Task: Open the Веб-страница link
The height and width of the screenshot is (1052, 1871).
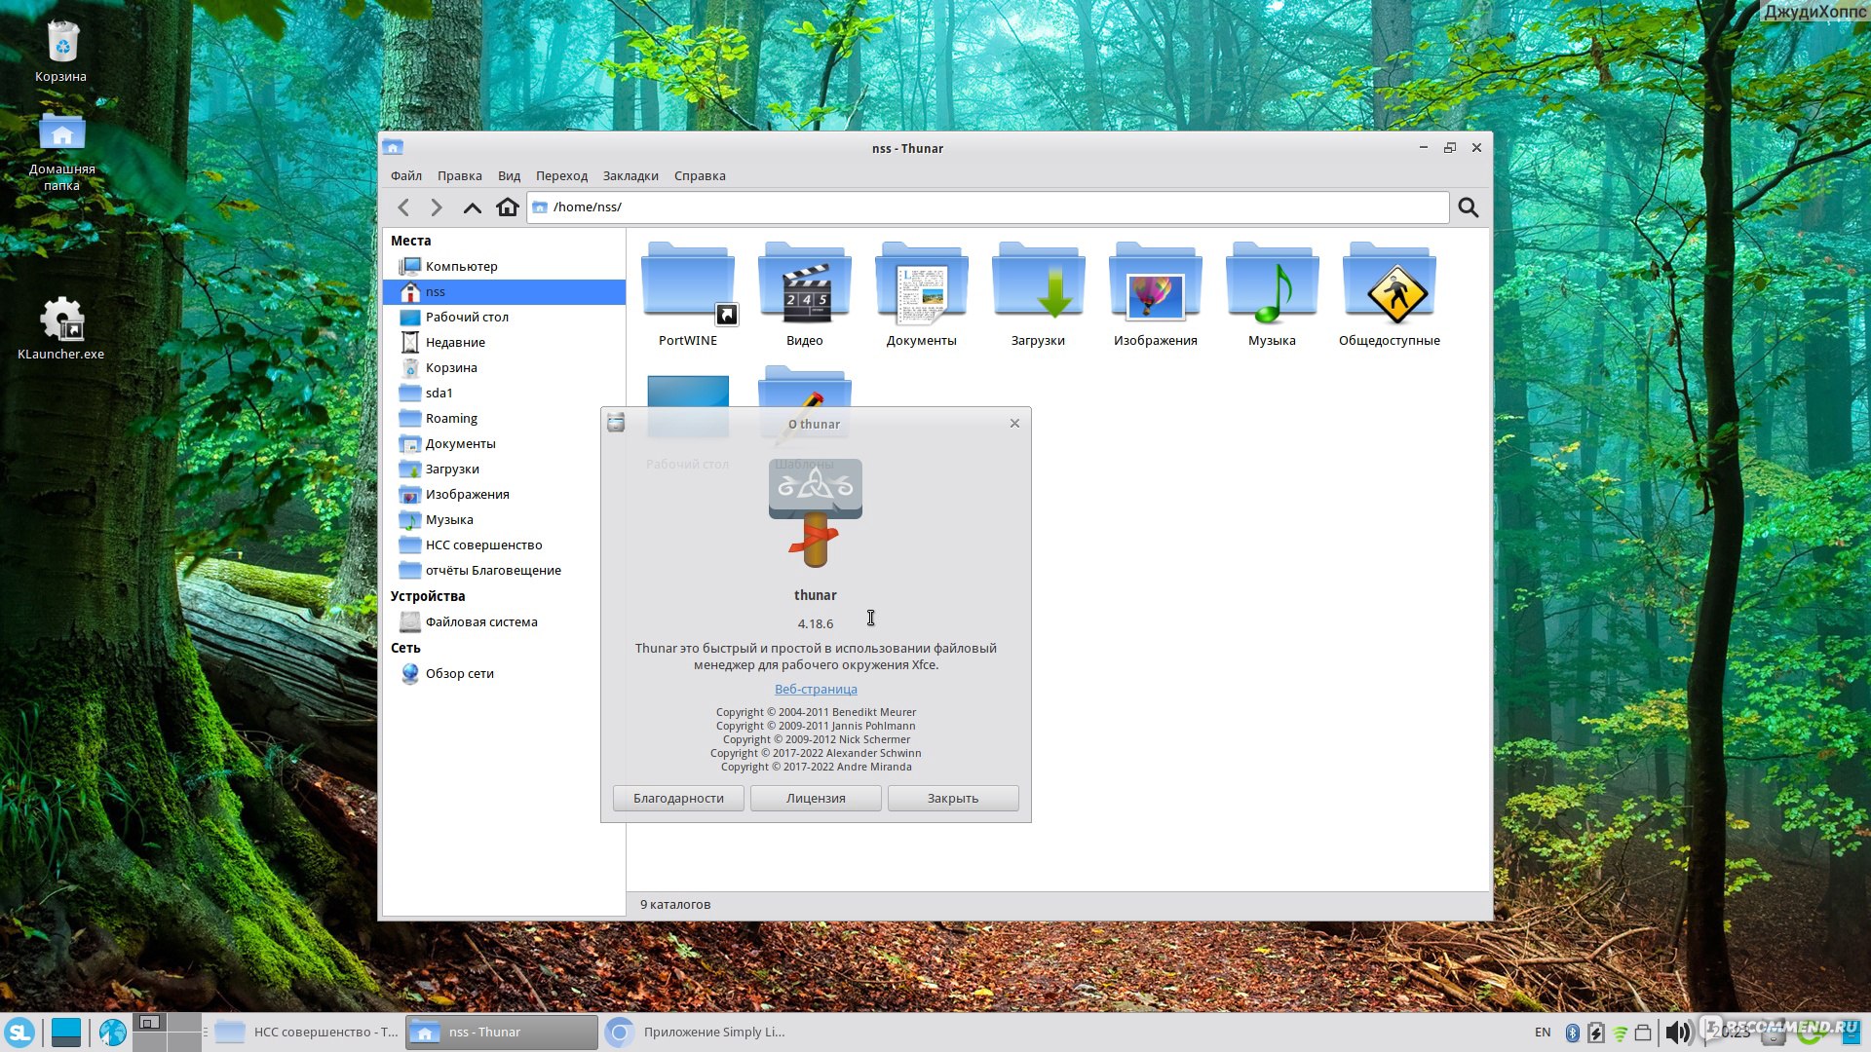Action: click(816, 689)
